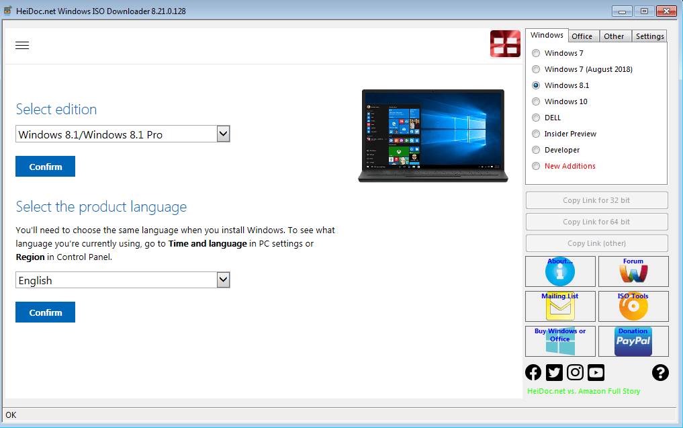Click the Windows laptop image
The image size is (683, 428).
[x=433, y=136]
